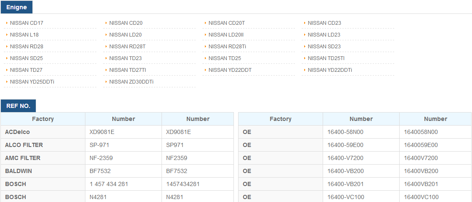Click the orange arrow beside NISSAN YD22DDT

(x=206, y=70)
